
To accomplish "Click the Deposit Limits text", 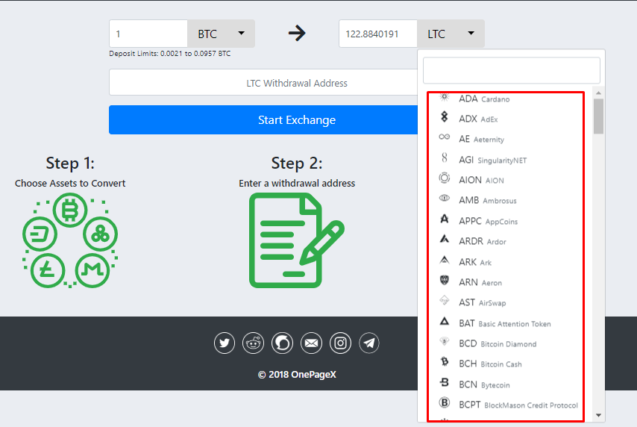I will coord(170,53).
